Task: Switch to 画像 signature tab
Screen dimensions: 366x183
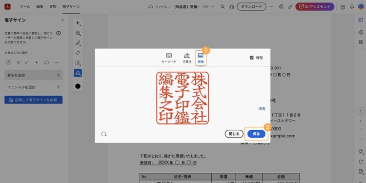Action: tap(201, 58)
